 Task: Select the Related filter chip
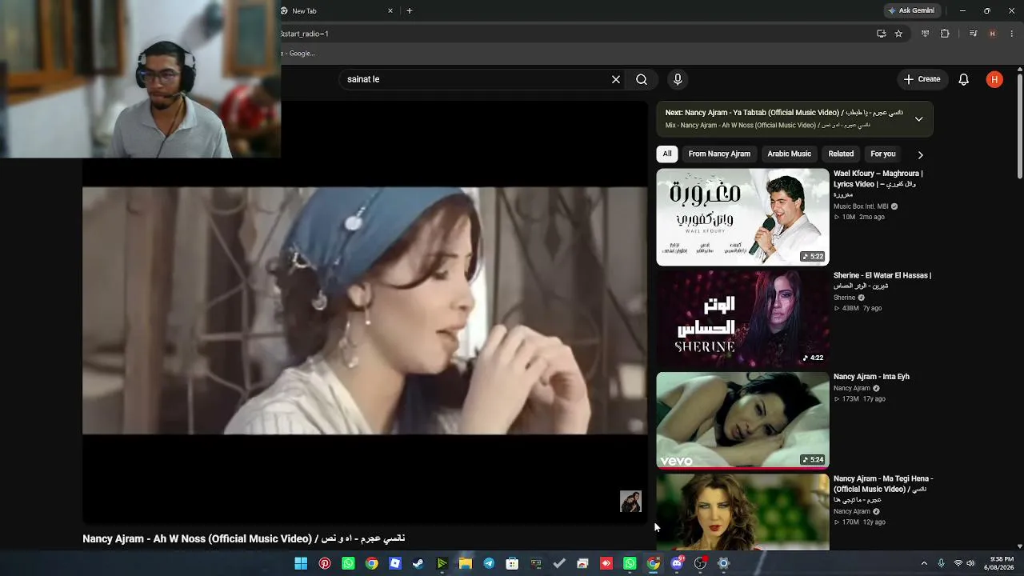click(x=841, y=154)
